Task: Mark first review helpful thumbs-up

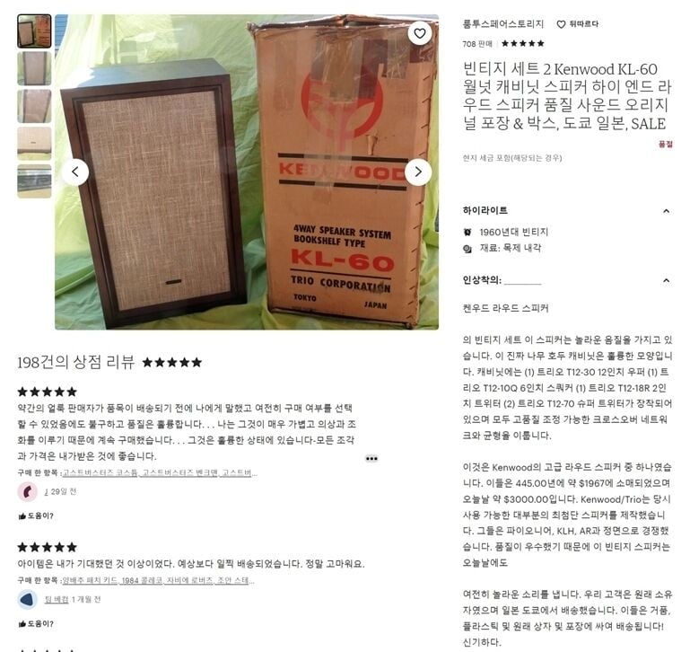Action: (36, 515)
